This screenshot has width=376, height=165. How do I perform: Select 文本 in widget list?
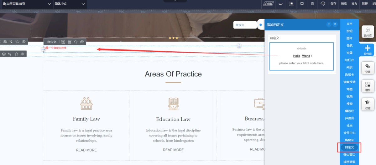tap(349, 24)
